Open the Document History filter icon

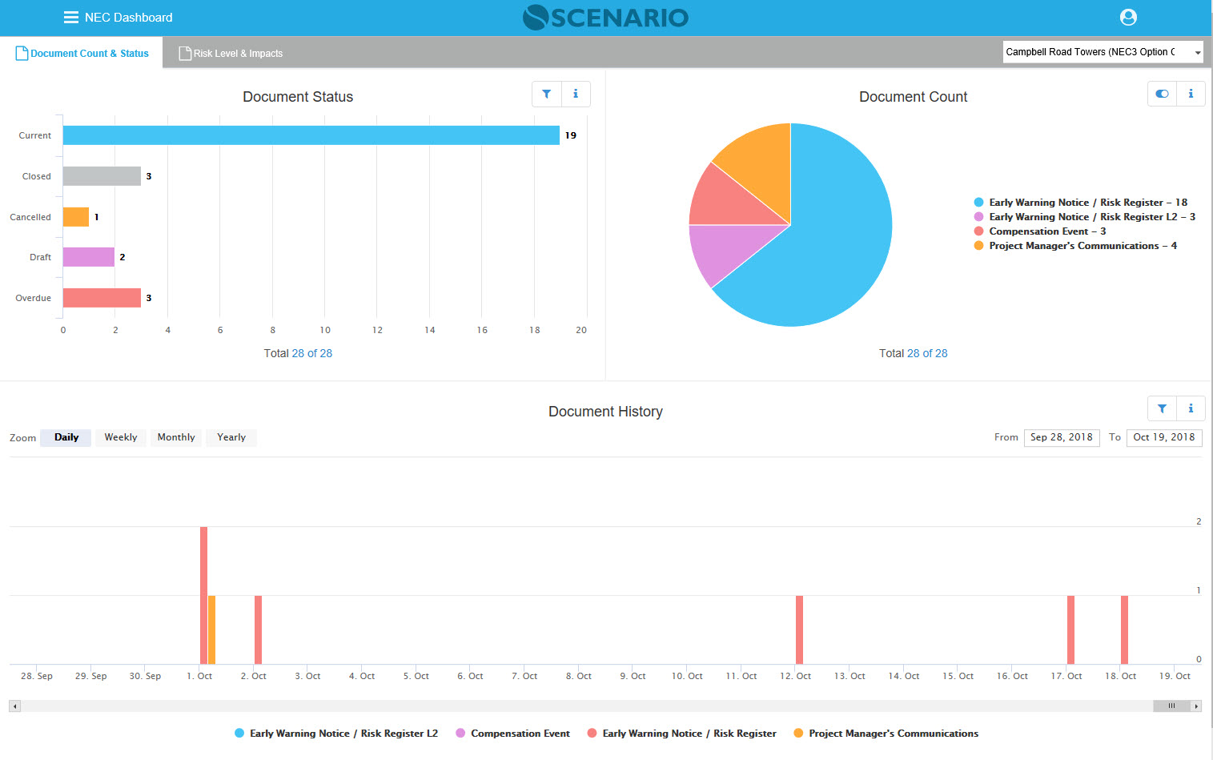coord(1162,408)
